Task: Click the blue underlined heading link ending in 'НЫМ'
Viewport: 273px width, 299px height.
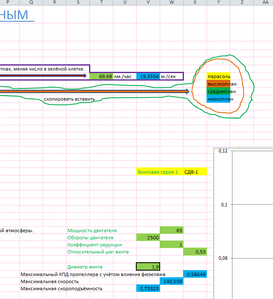Action: click(14, 15)
